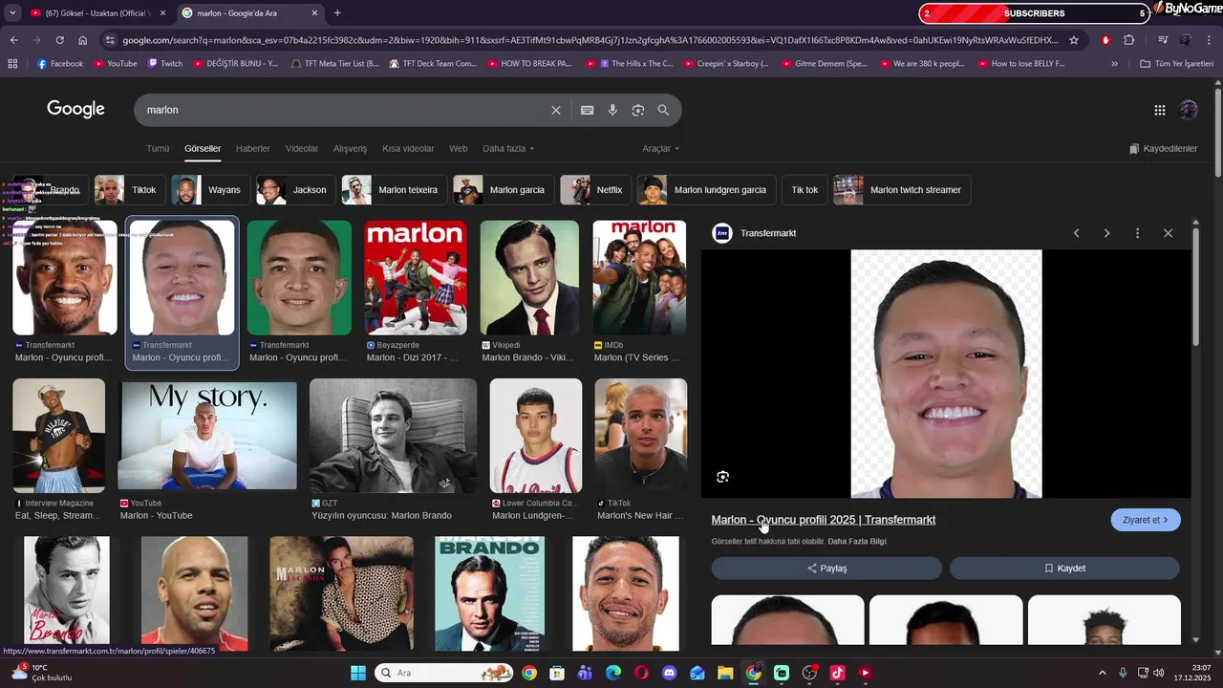Click the Windows taskbar Ara search box
The image size is (1223, 688).
443,673
